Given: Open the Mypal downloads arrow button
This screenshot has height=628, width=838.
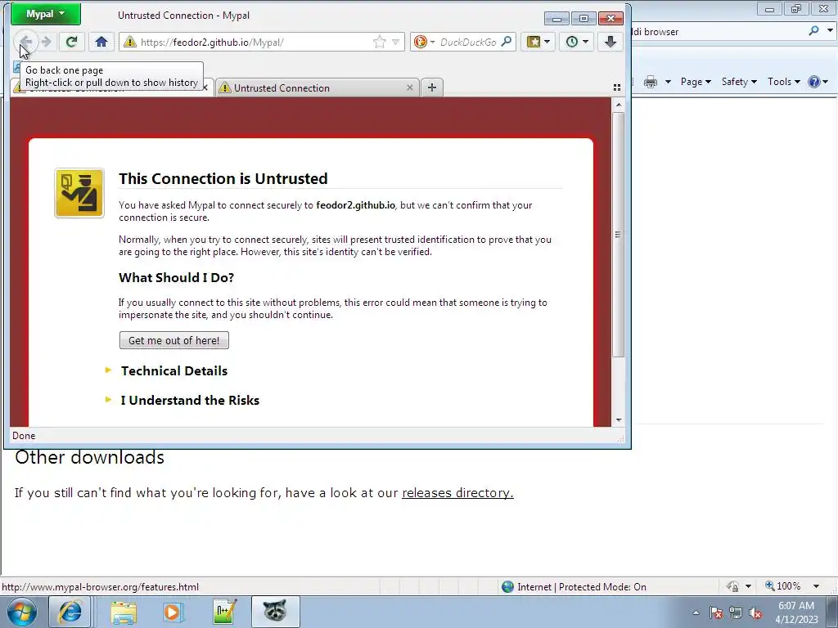Looking at the screenshot, I should point(610,42).
